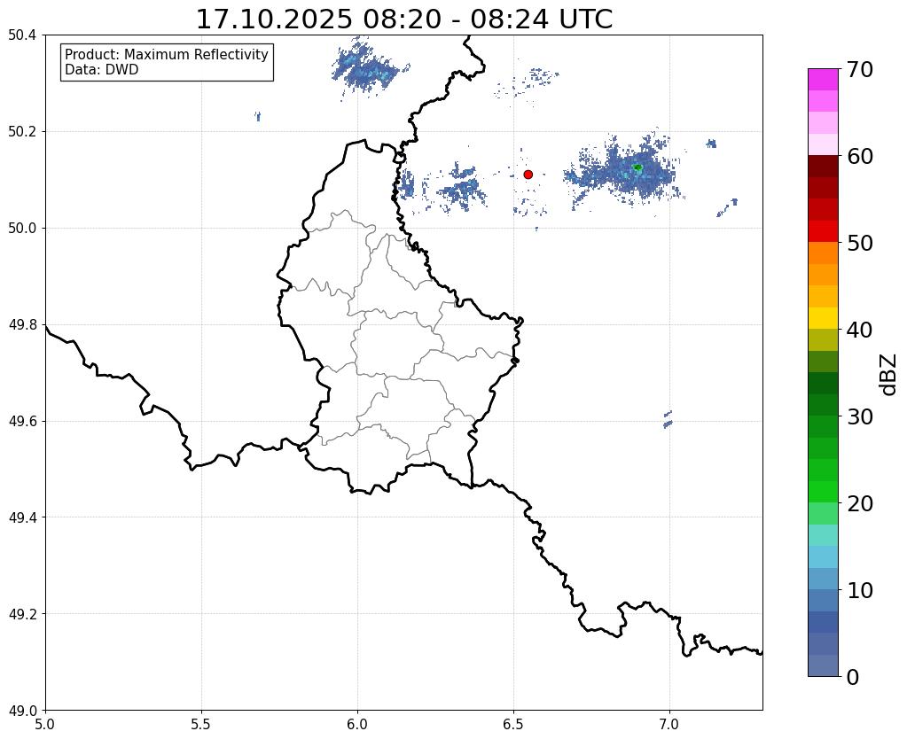The height and width of the screenshot is (739, 907).
Task: Click the colorbar tick label '0'
Action: point(854,677)
